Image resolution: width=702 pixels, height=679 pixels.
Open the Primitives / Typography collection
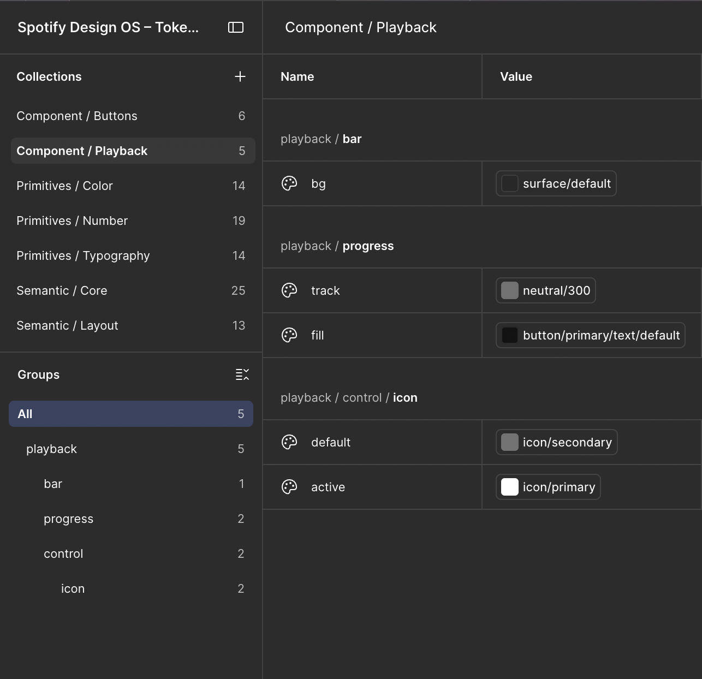(x=133, y=255)
